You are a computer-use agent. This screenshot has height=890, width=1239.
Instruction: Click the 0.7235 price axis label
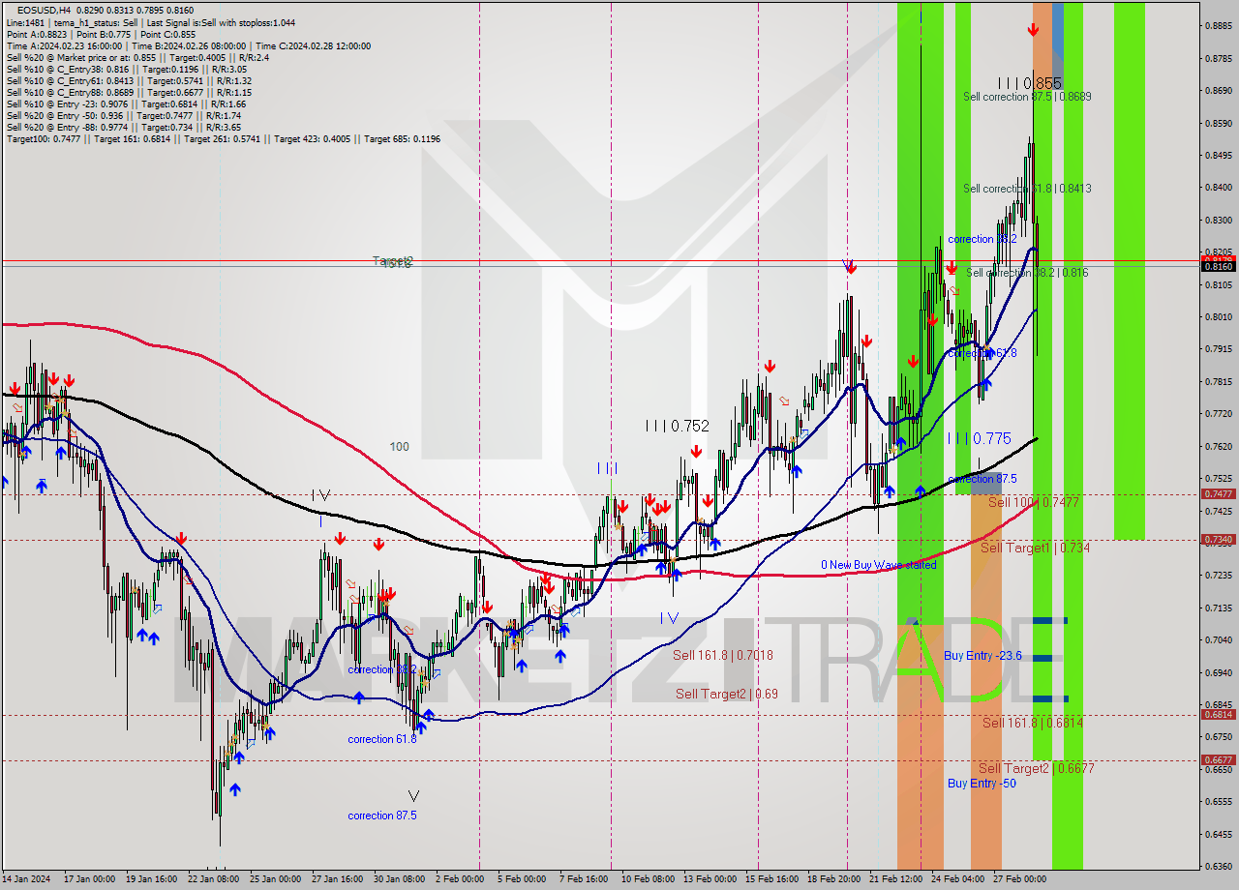(1218, 575)
